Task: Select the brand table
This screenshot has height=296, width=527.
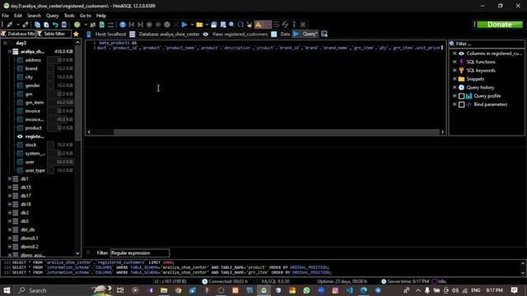Action: pos(31,68)
